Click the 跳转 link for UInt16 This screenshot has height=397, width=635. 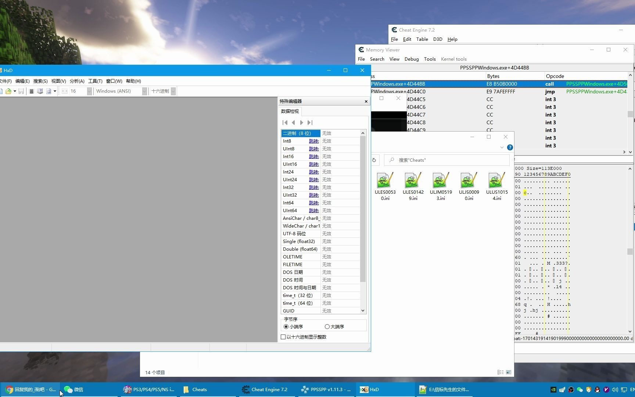(x=314, y=164)
